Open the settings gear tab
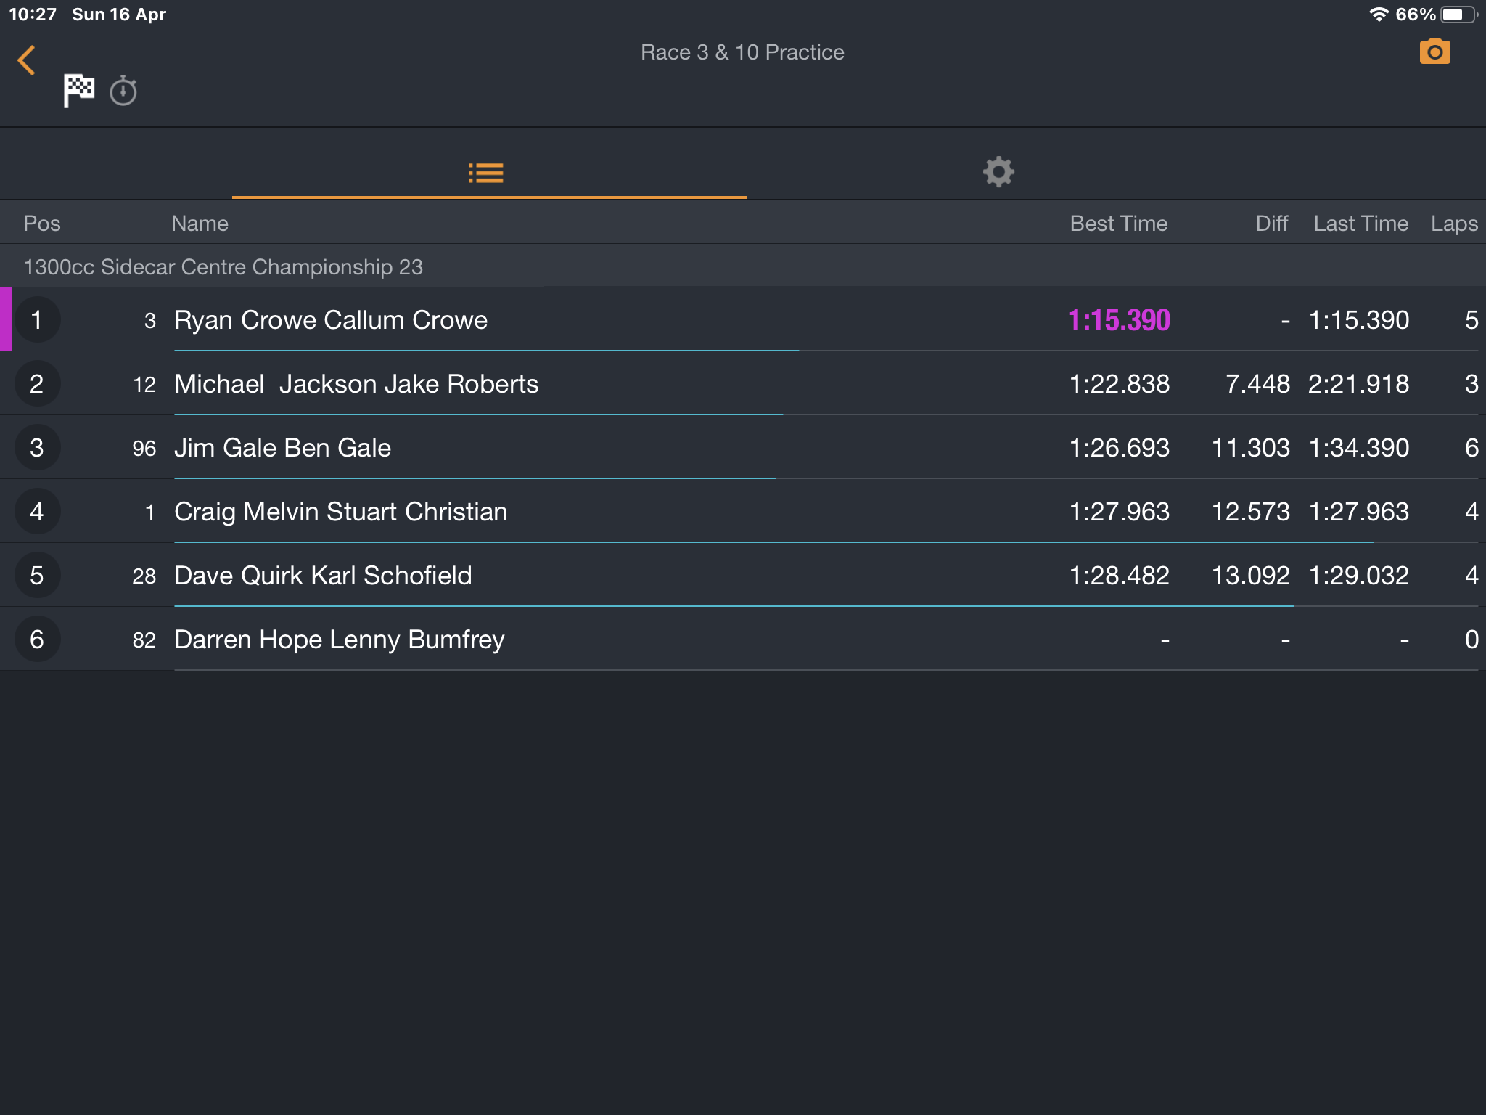This screenshot has height=1115, width=1486. (998, 172)
